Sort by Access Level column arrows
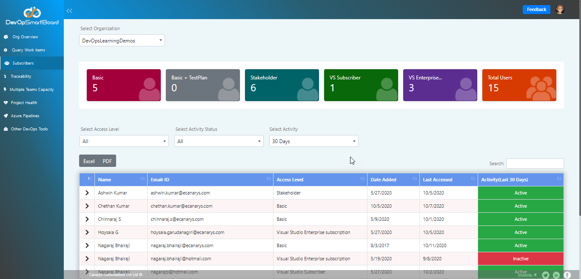This screenshot has height=279, width=581. [x=362, y=179]
